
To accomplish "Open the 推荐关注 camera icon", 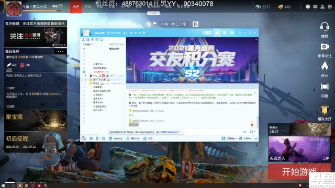I will (325, 46).
